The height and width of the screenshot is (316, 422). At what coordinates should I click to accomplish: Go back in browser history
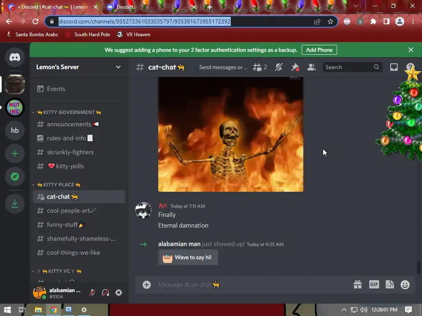[9, 21]
